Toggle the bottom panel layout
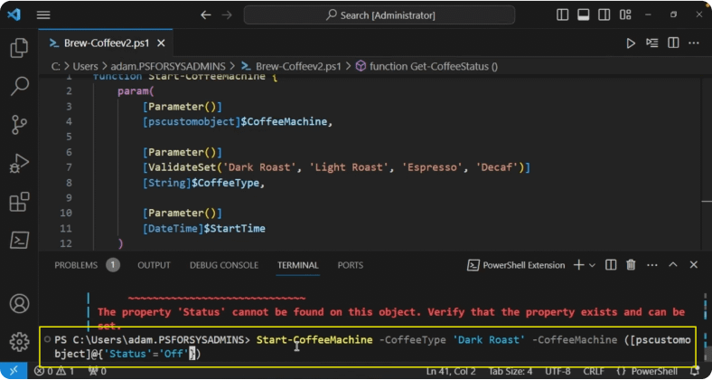Viewport: 712px width, 380px height. click(583, 15)
